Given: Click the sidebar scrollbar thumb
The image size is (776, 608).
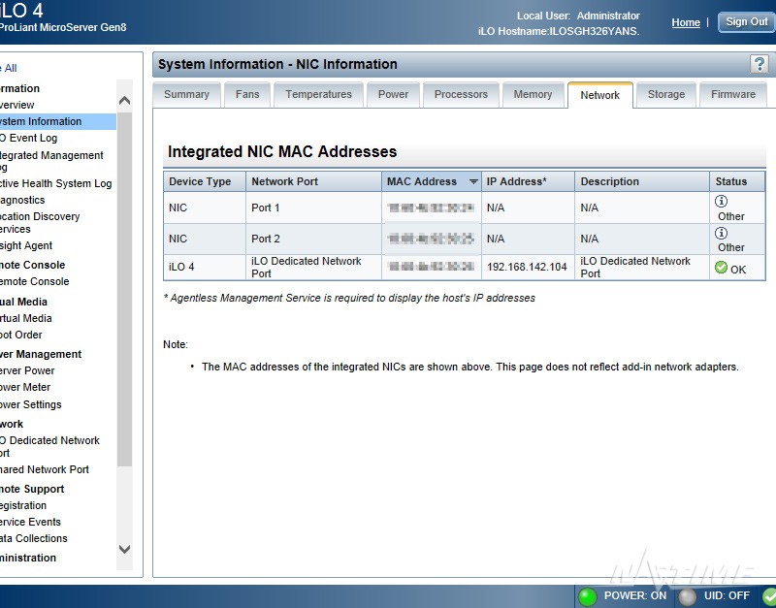Looking at the screenshot, I should pyautogui.click(x=125, y=289).
